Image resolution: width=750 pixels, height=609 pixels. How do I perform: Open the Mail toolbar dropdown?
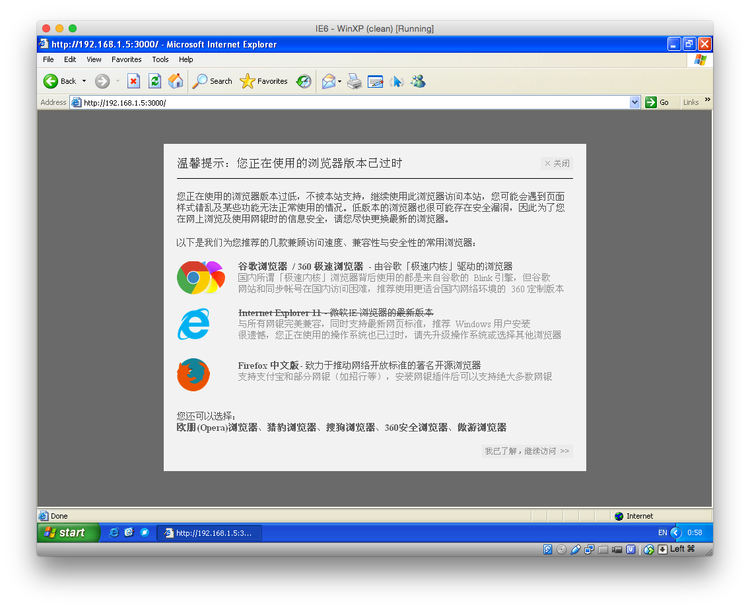[339, 81]
